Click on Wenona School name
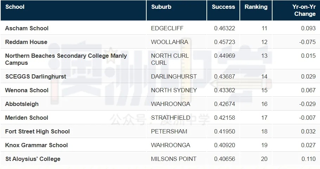This screenshot has height=169, width=320. [27, 90]
